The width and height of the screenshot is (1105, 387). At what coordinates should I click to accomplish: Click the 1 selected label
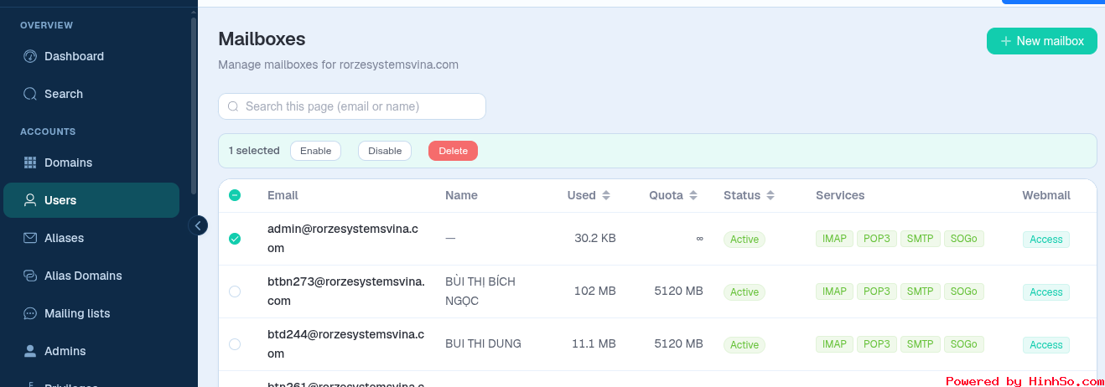click(254, 151)
